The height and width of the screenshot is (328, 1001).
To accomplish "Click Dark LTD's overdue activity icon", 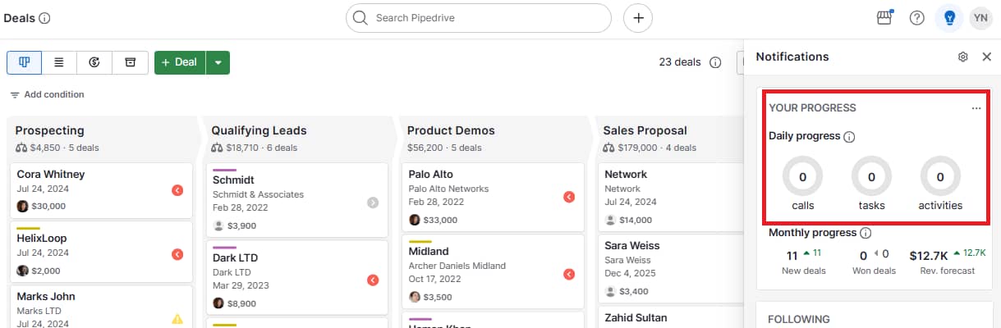I will 373,280.
